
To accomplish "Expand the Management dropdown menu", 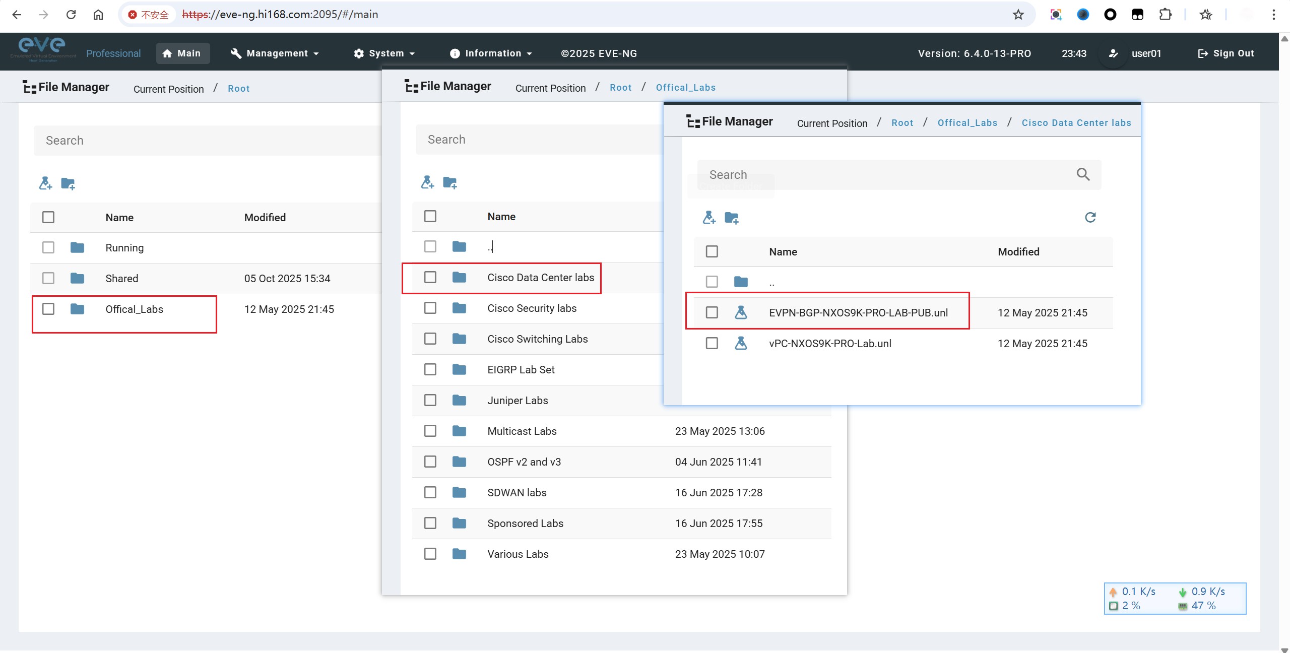I will coord(275,53).
